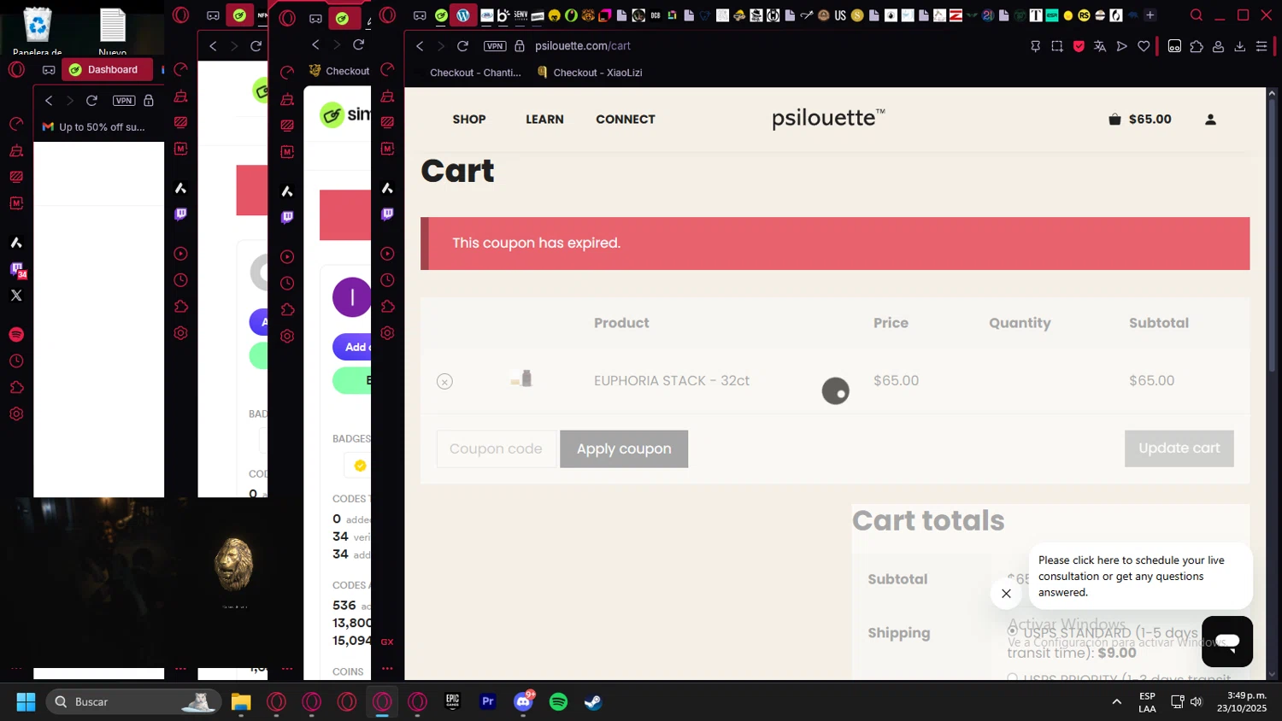Open File Explorer from the taskbar

coord(241,702)
